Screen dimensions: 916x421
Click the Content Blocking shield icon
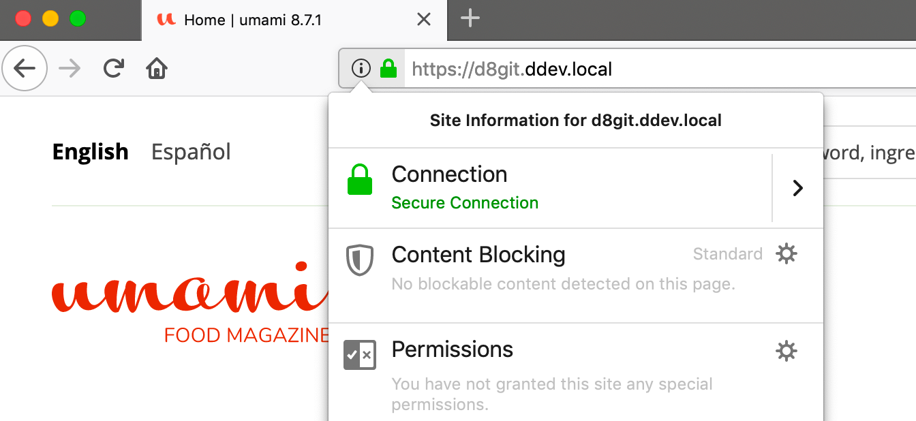tap(360, 260)
